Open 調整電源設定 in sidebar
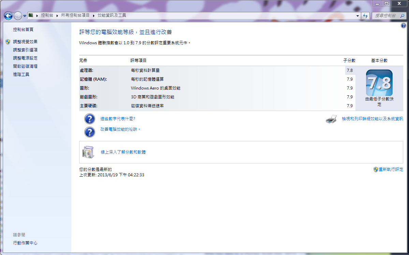Viewport: 409px width, 255px height. pyautogui.click(x=25, y=58)
